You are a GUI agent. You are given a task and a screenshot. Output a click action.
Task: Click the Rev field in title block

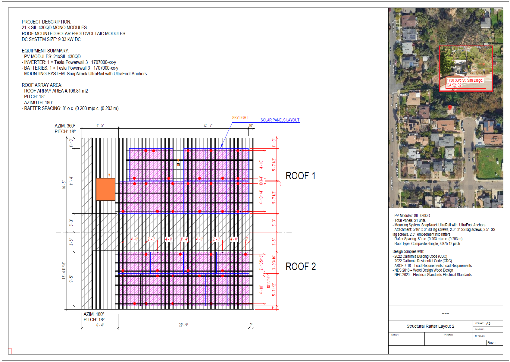click(x=494, y=343)
